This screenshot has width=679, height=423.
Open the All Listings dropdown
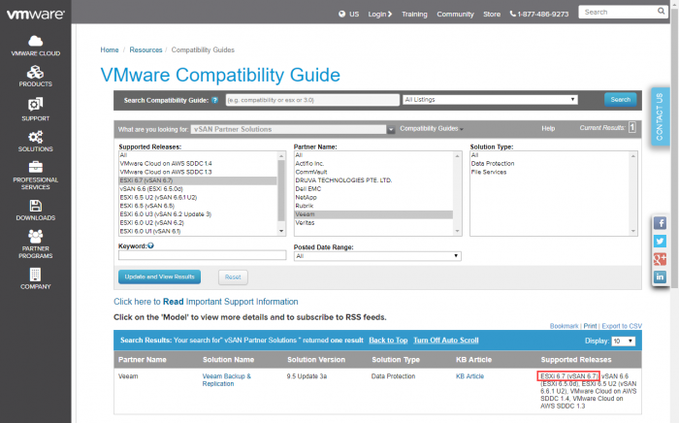click(490, 100)
